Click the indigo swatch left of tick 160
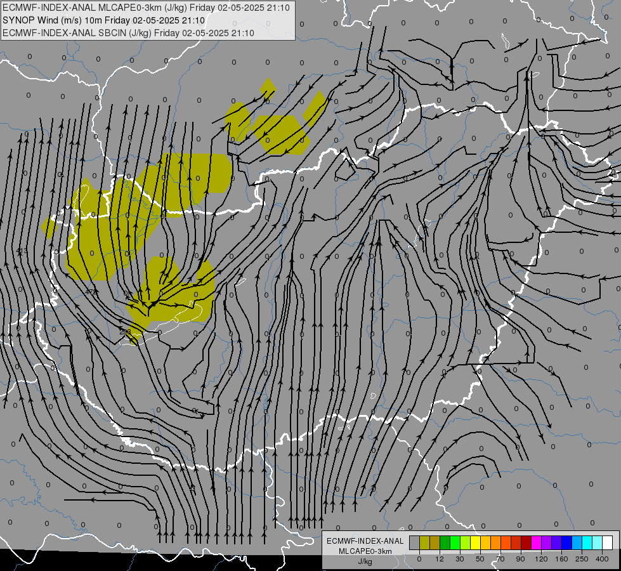Viewport: 621px width, 571px height. 557,542
